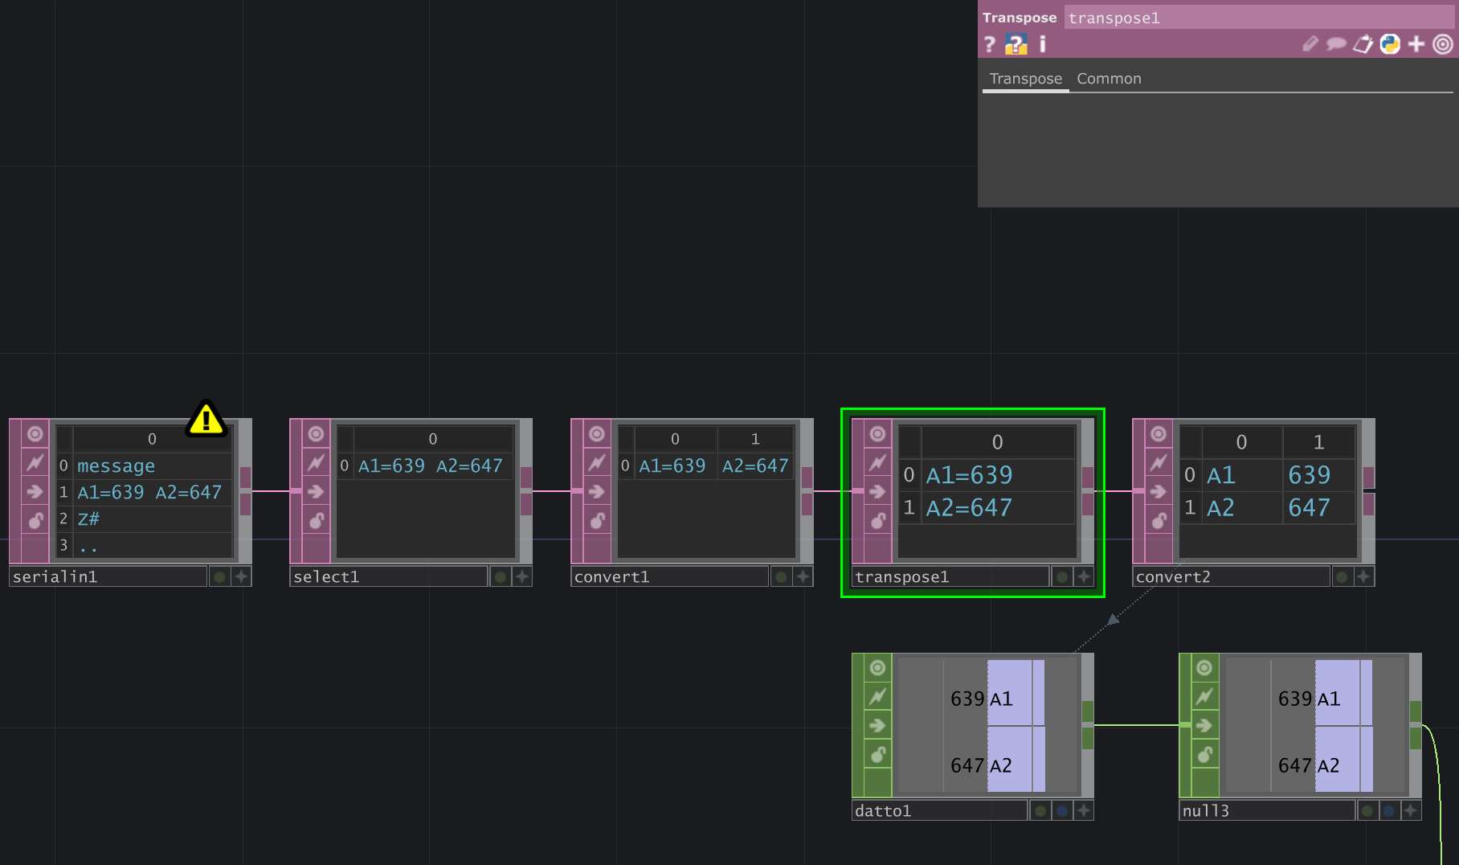Toggle bypass arrow flag on transpose1
The image size is (1459, 865).
tap(877, 491)
